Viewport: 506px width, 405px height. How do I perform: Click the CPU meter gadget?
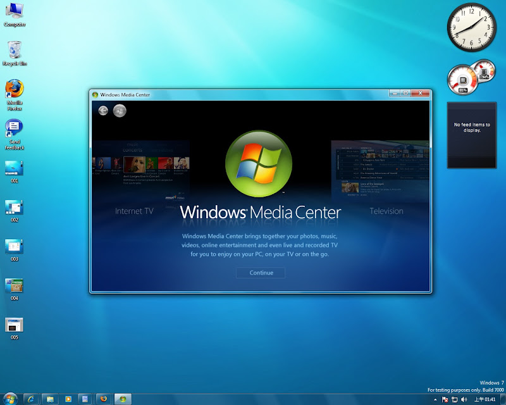pos(463,80)
